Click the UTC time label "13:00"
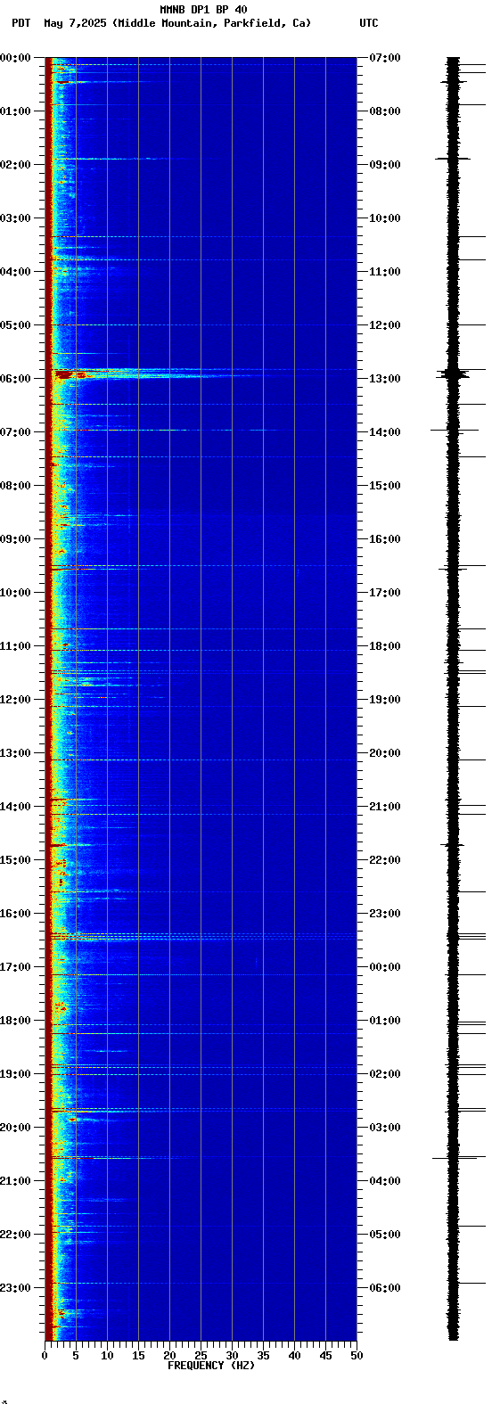The height and width of the screenshot is (1412, 492). click(x=384, y=379)
